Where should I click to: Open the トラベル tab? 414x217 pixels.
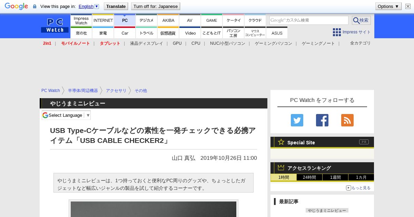[x=147, y=33]
